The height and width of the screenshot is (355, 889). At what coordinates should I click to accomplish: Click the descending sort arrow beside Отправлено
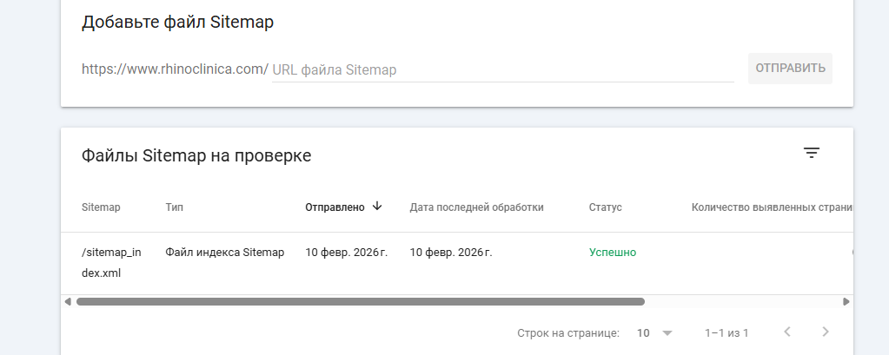pos(377,207)
